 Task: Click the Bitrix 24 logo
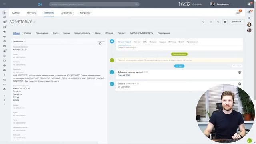[x=40, y=4]
